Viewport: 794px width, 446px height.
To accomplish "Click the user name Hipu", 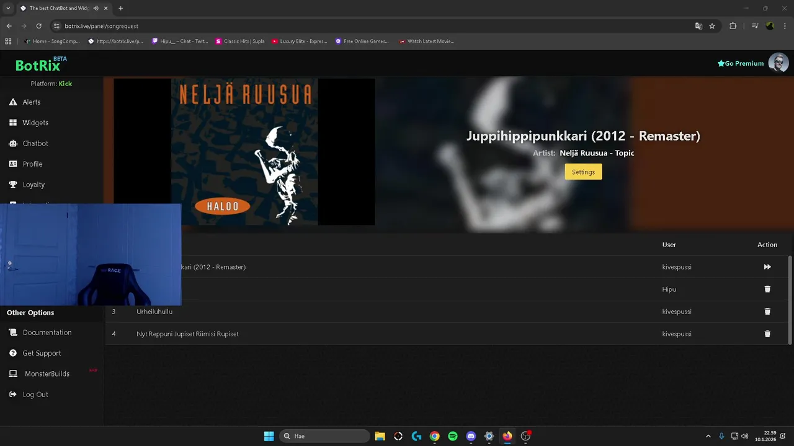I will point(669,289).
